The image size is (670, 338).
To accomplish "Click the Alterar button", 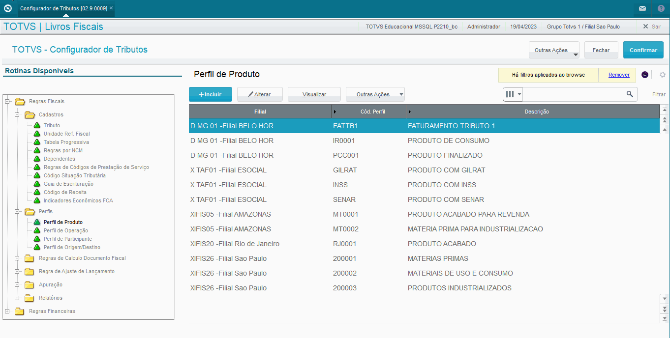I will [x=260, y=94].
